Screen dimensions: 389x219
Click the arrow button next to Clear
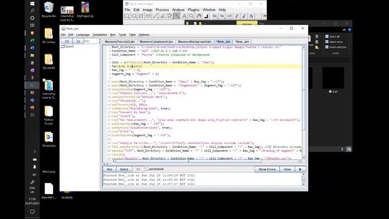300,169
